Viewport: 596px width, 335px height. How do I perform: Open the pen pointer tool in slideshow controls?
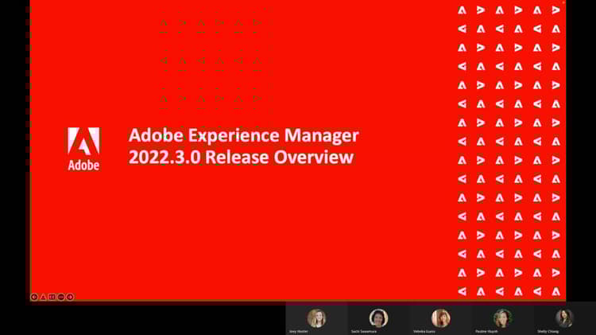[44, 297]
